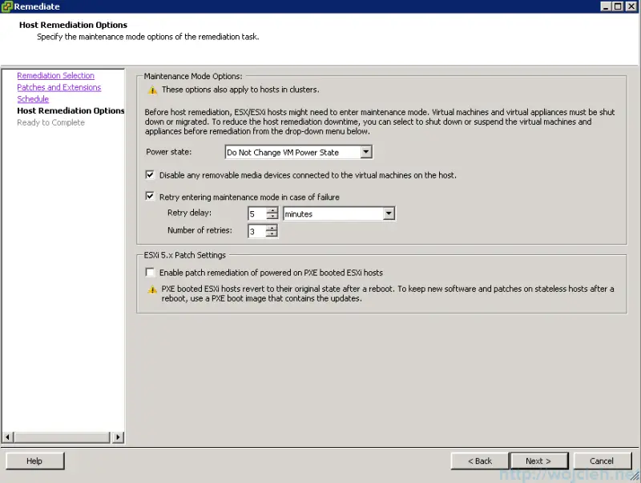Cancel the remediation wizard
This screenshot has width=641, height=483.
point(603,461)
